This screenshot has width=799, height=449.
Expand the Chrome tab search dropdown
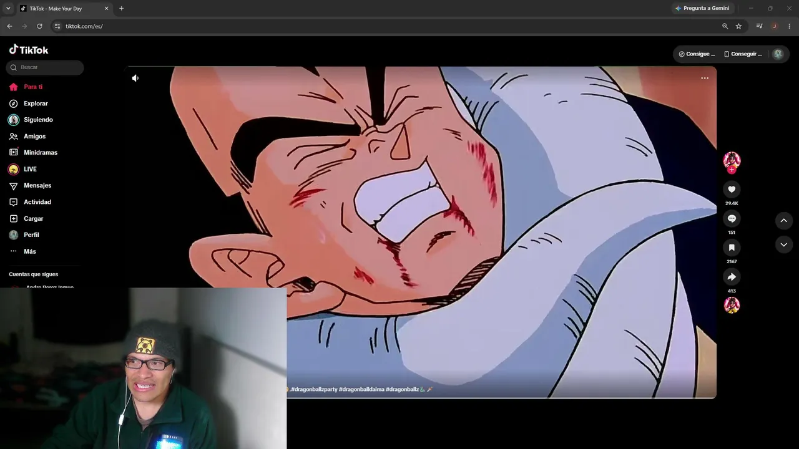pyautogui.click(x=8, y=8)
